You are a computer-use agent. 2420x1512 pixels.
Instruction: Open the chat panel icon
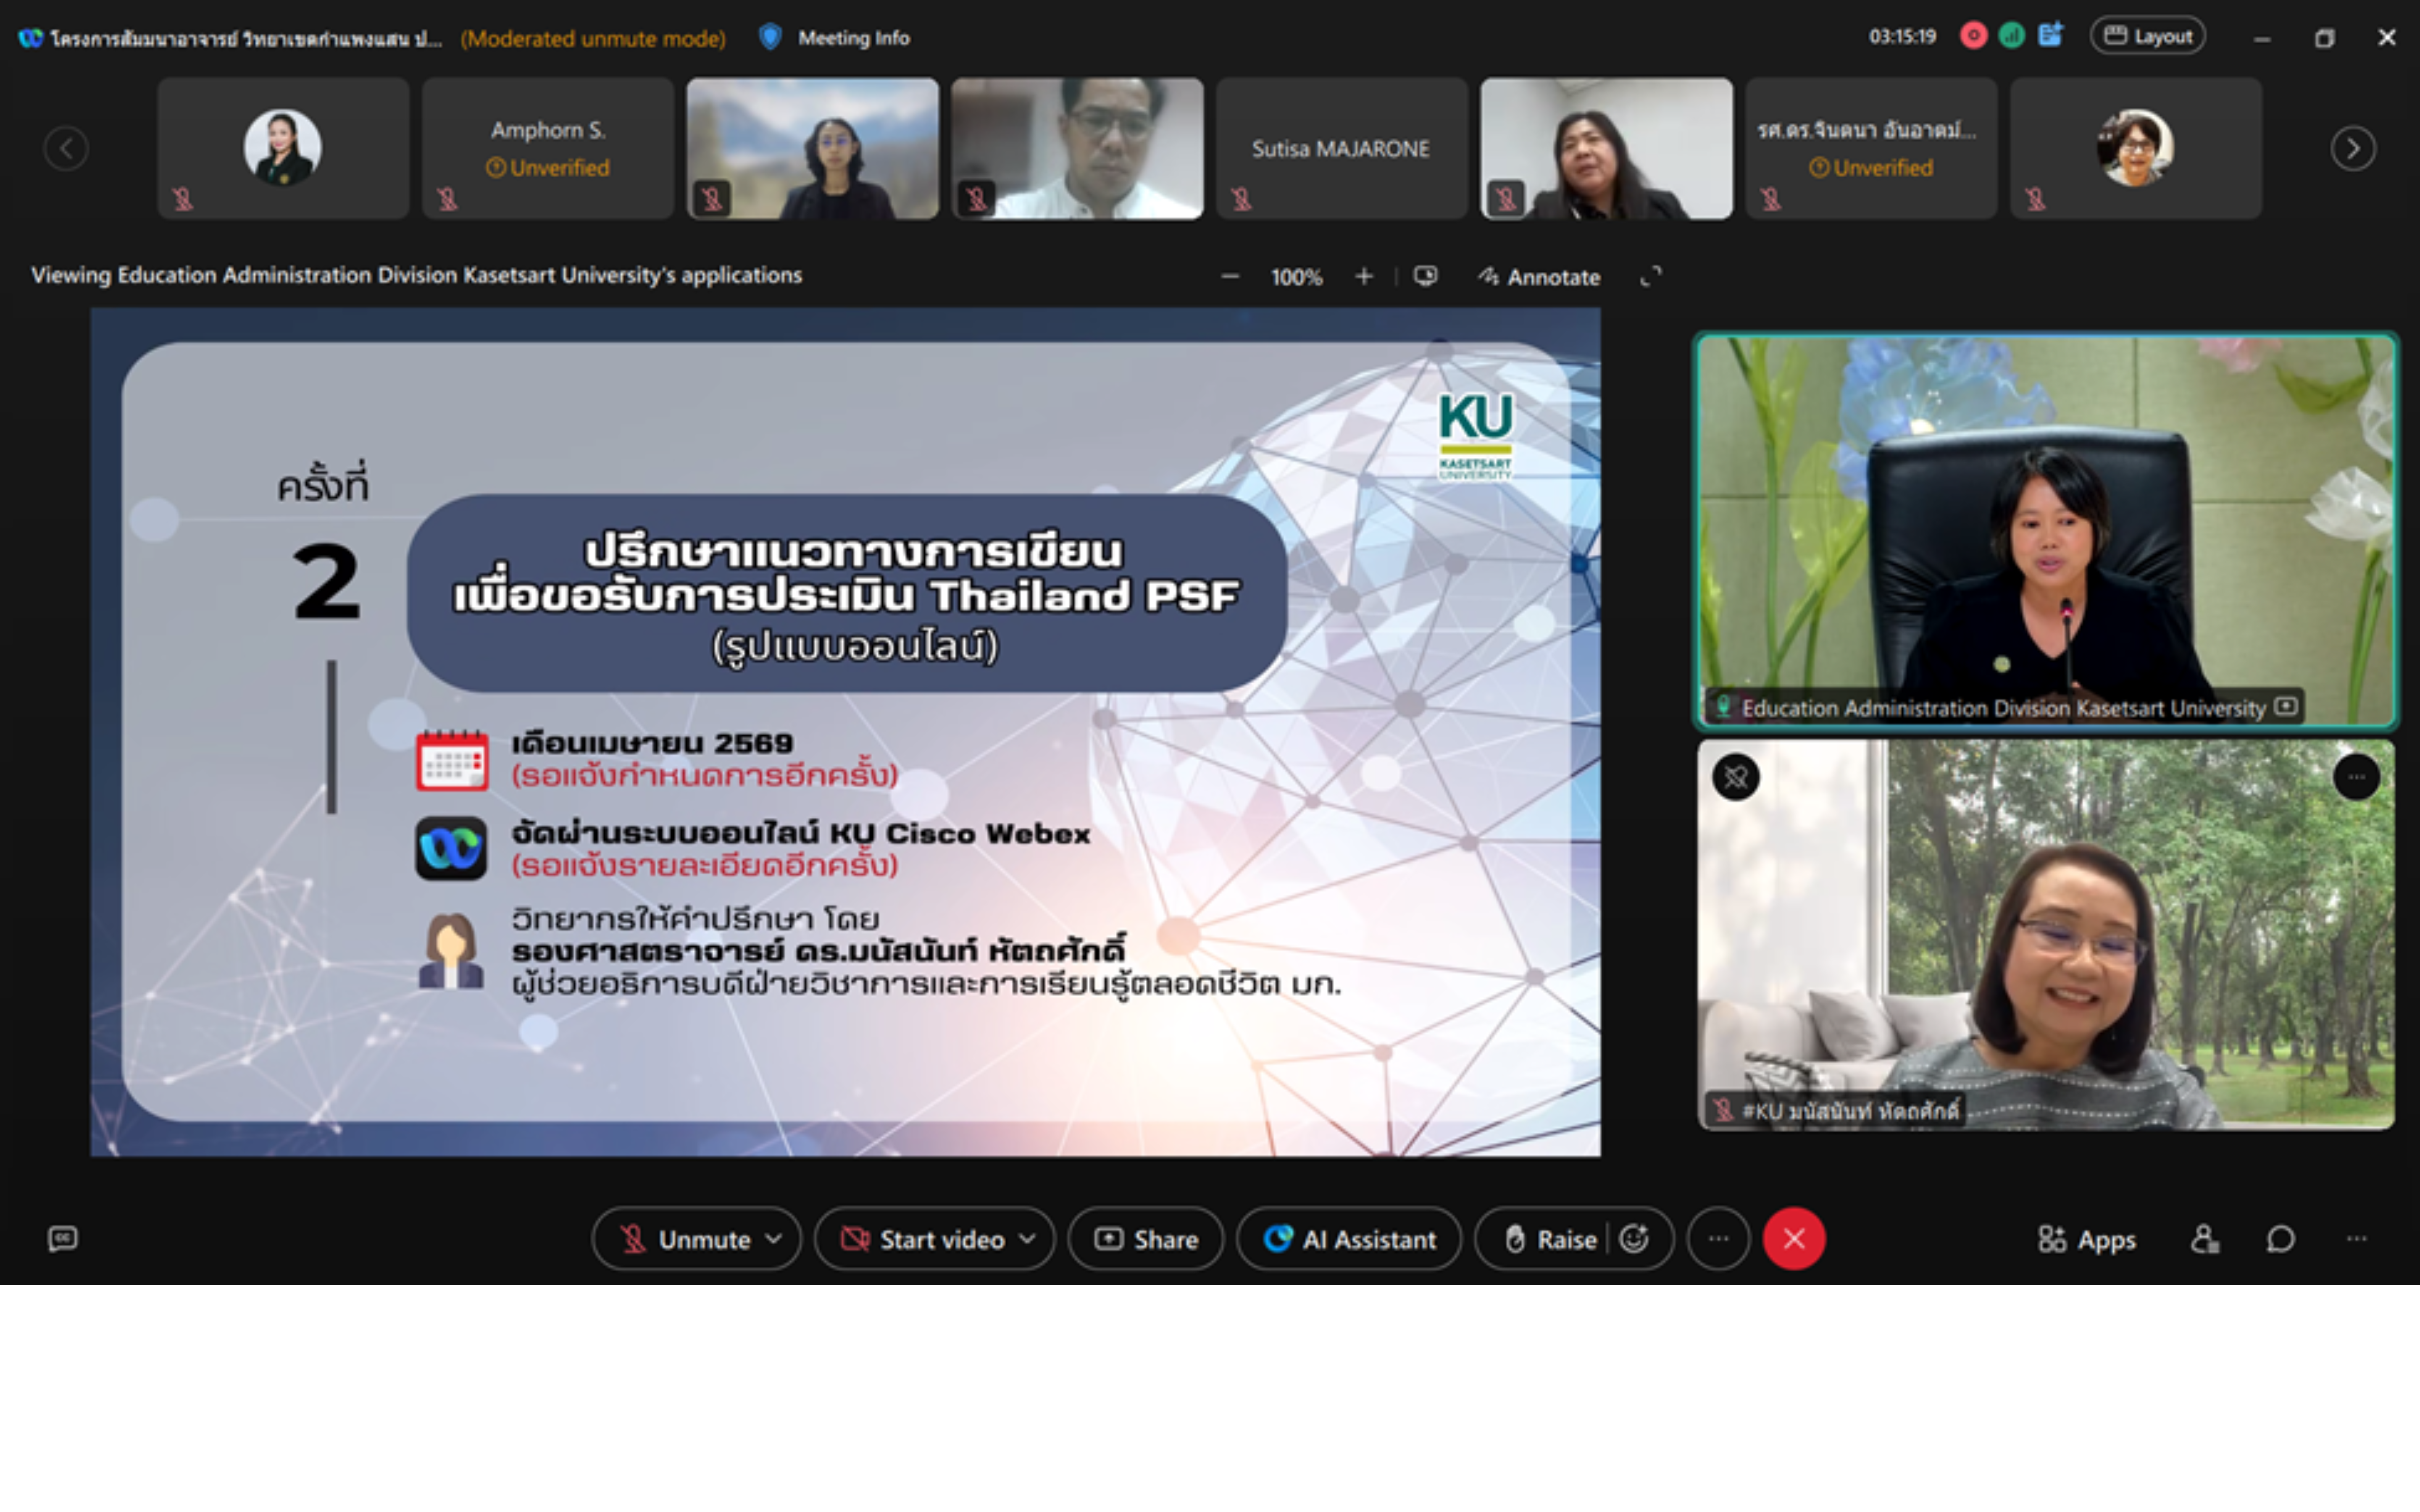2280,1239
